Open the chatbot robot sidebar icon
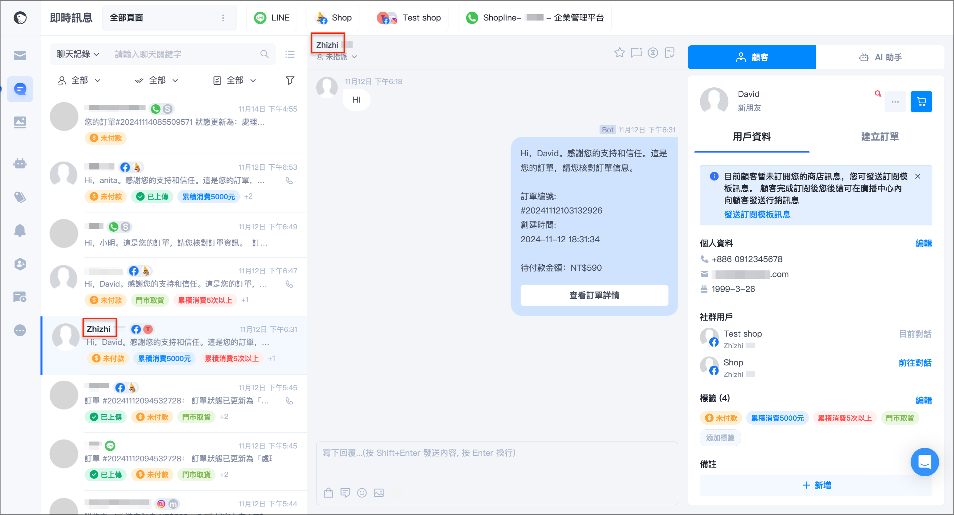The image size is (954, 515). coord(20,163)
